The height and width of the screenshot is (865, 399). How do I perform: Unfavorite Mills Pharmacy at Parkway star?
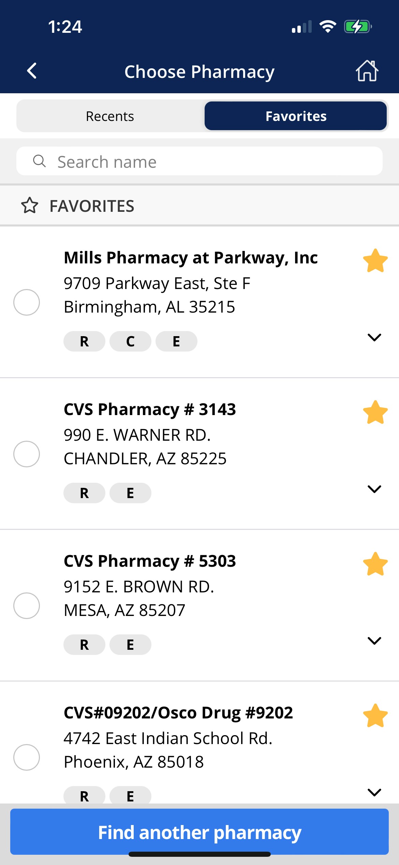point(375,261)
